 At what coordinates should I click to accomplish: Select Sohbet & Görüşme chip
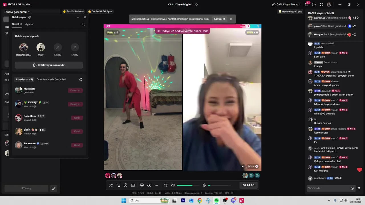[100, 11]
